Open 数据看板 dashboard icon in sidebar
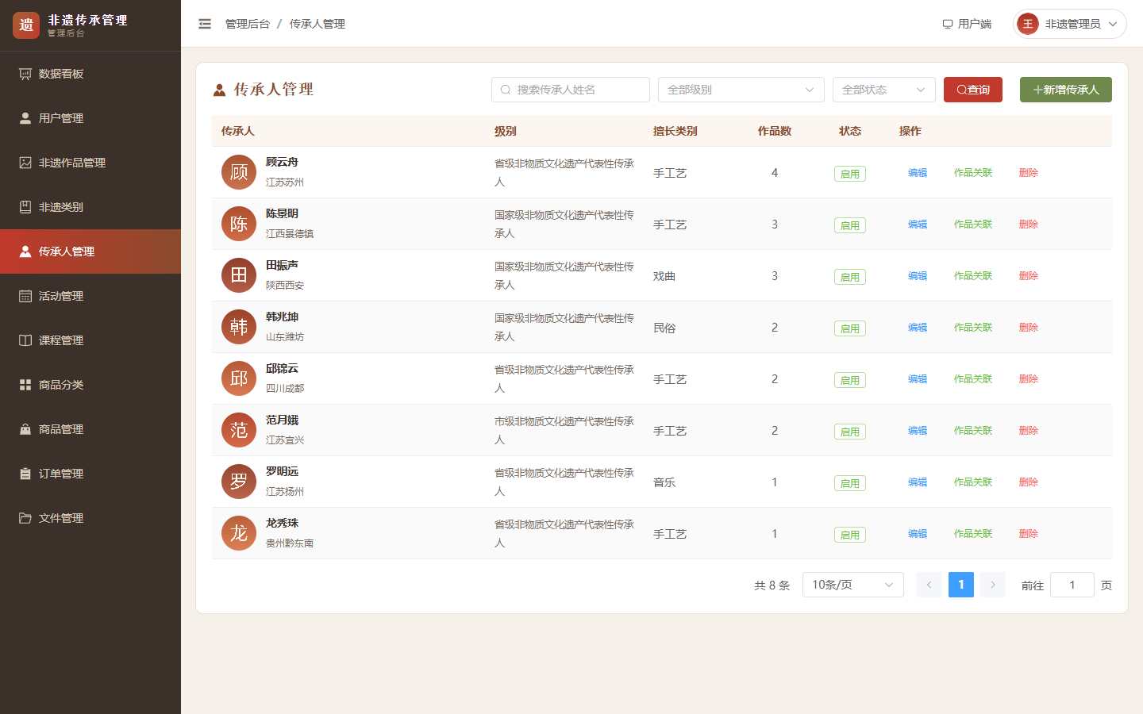Viewport: 1143px width, 714px height. [x=25, y=74]
